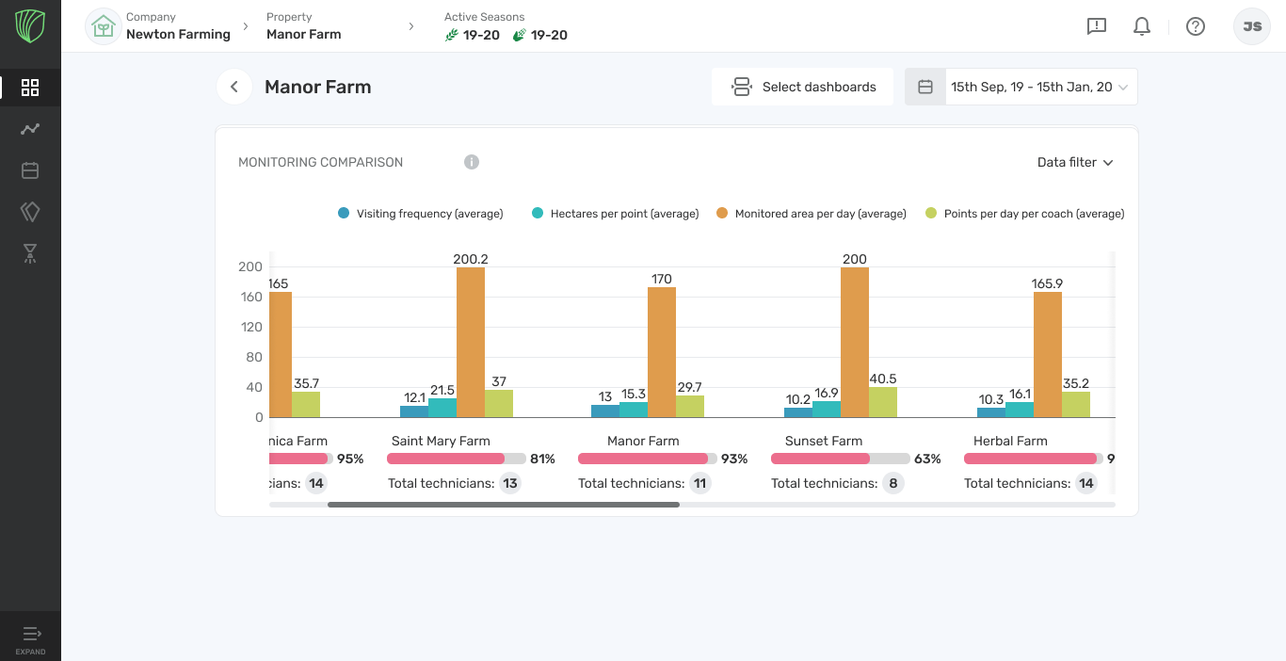Image resolution: width=1286 pixels, height=661 pixels.
Task: Click the back arrow beside Manor Farm
Action: point(234,87)
